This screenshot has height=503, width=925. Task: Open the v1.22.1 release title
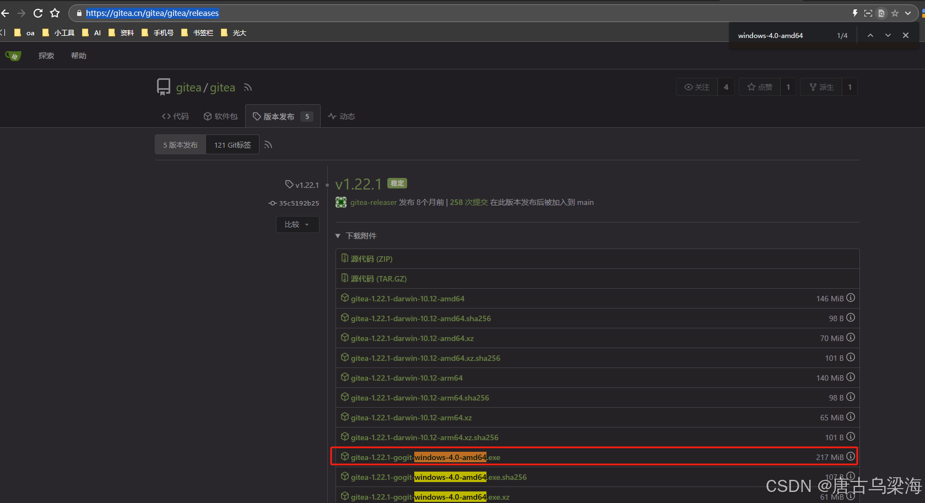[358, 184]
